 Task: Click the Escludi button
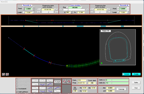[x=57, y=82]
